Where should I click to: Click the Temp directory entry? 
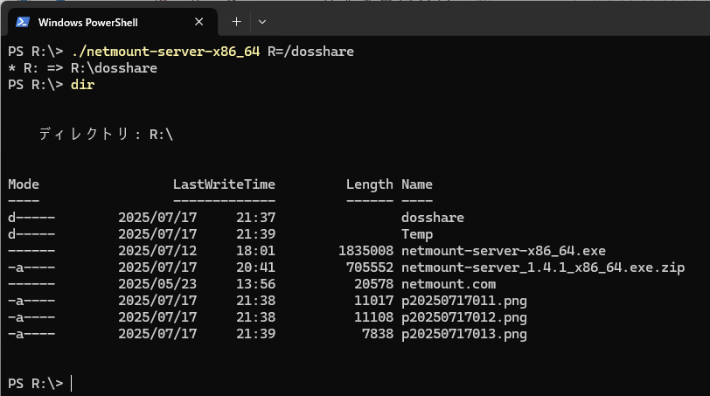[x=417, y=234]
